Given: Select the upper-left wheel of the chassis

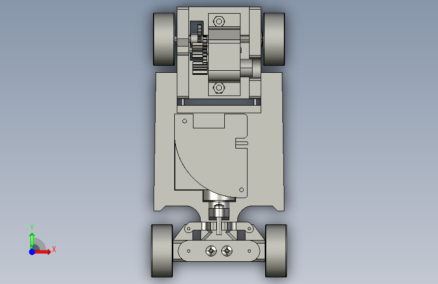Looking at the screenshot, I should click(x=164, y=39).
